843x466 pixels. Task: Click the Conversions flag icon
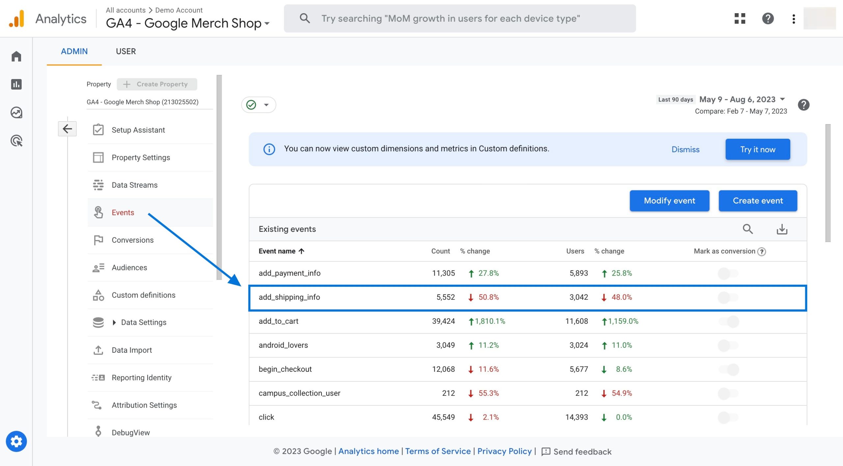click(x=98, y=240)
